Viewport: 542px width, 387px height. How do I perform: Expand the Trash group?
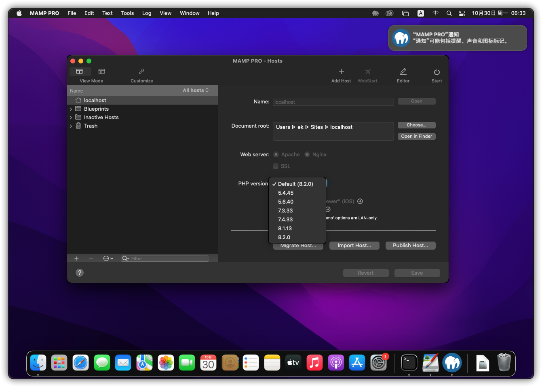click(x=71, y=126)
